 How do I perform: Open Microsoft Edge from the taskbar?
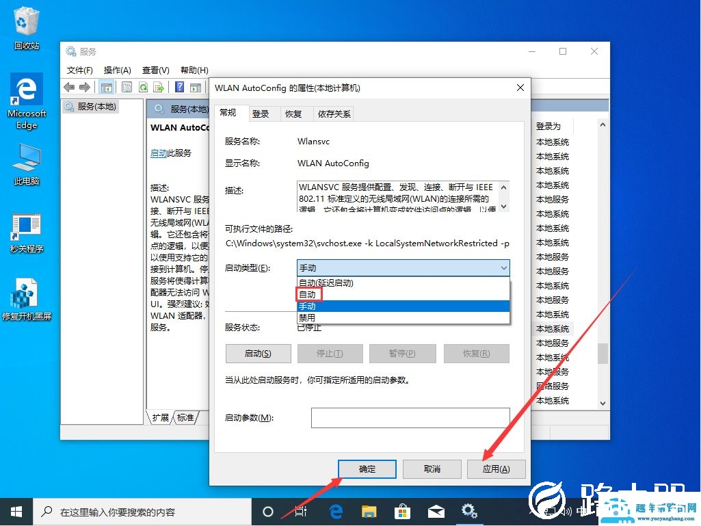point(335,511)
